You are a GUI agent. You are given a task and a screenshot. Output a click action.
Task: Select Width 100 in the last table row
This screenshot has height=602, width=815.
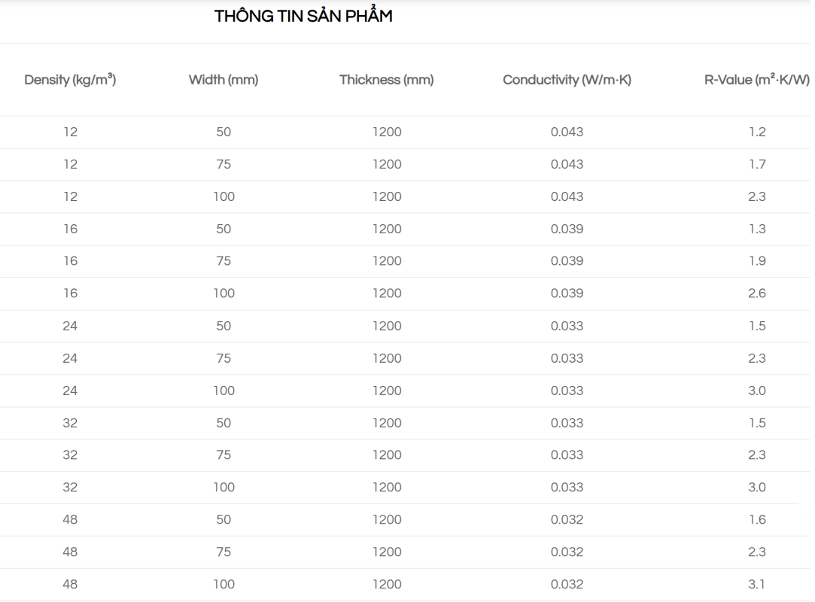pos(224,584)
